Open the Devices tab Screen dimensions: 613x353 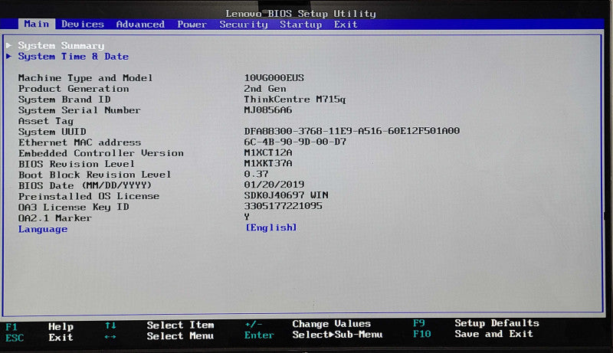83,25
